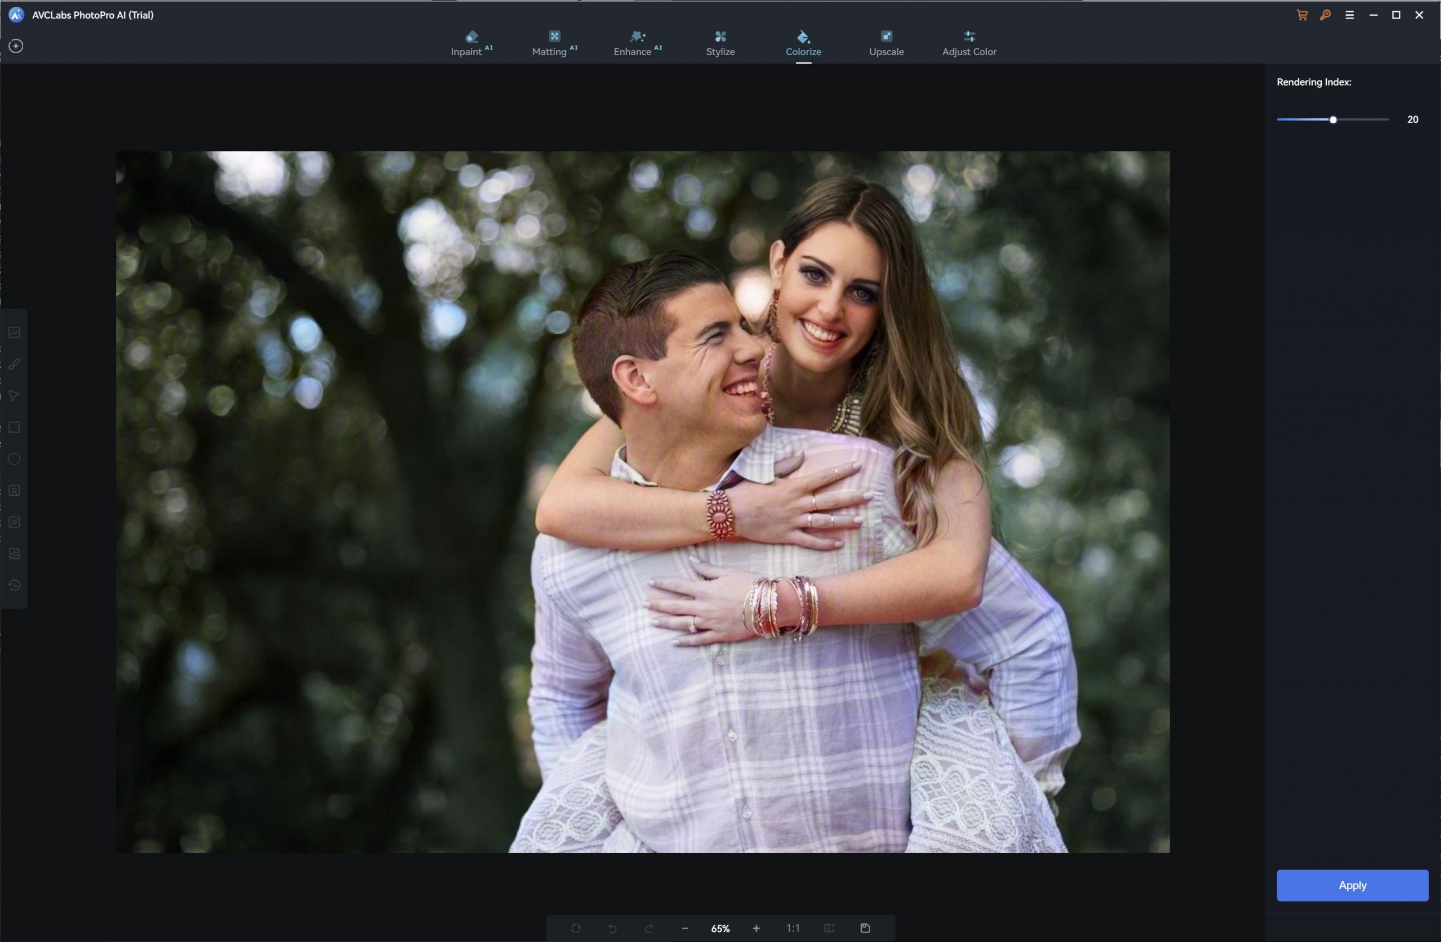Viewport: 1441px width, 942px height.
Task: Save the colorized image
Action: click(x=865, y=928)
